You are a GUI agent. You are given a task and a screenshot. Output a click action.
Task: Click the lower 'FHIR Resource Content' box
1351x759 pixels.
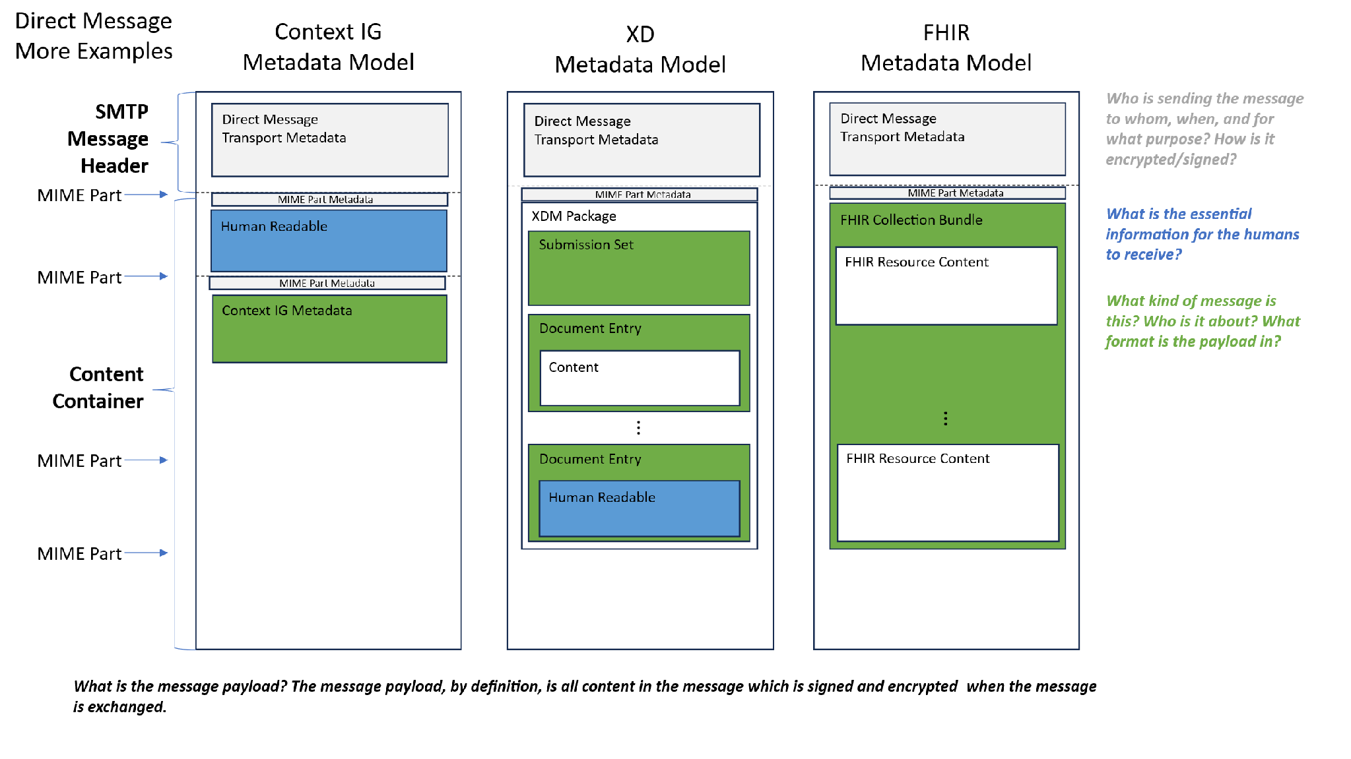(948, 493)
